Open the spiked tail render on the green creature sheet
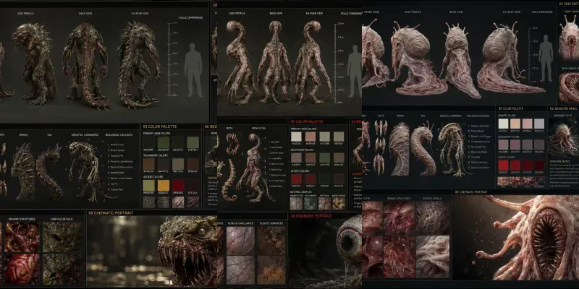Image resolution: width=579 pixels, height=289 pixels. click(x=49, y=171)
